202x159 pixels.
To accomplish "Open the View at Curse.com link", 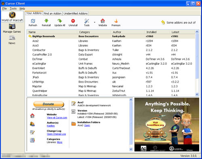I will coord(57,118).
